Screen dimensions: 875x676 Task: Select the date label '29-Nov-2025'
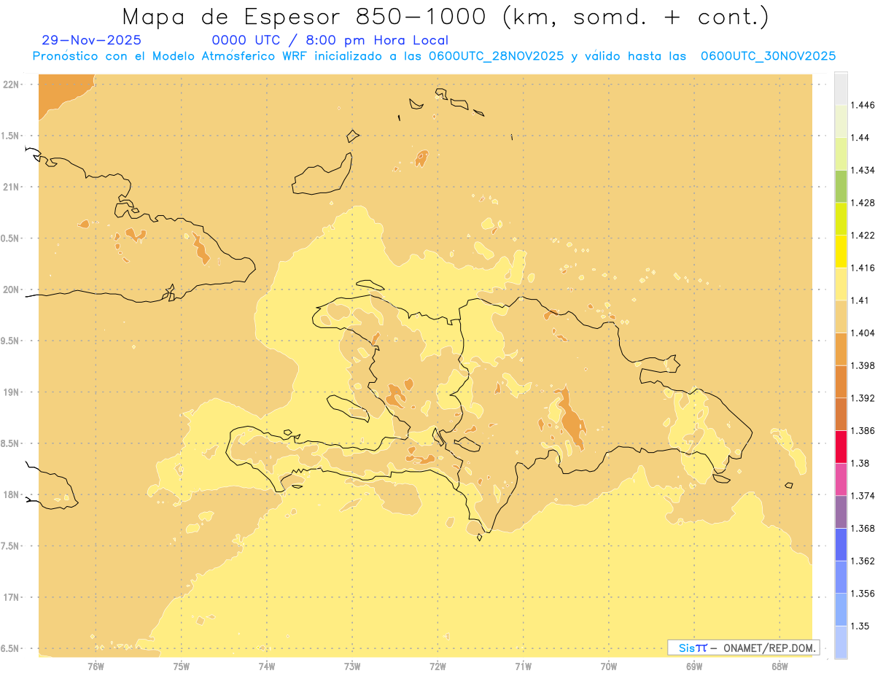[92, 40]
